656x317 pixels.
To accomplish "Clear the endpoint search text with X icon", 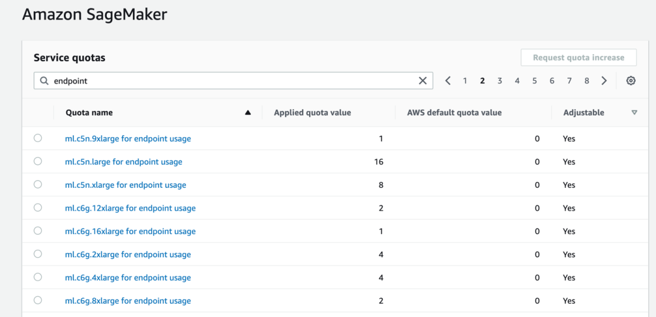I will pos(423,81).
